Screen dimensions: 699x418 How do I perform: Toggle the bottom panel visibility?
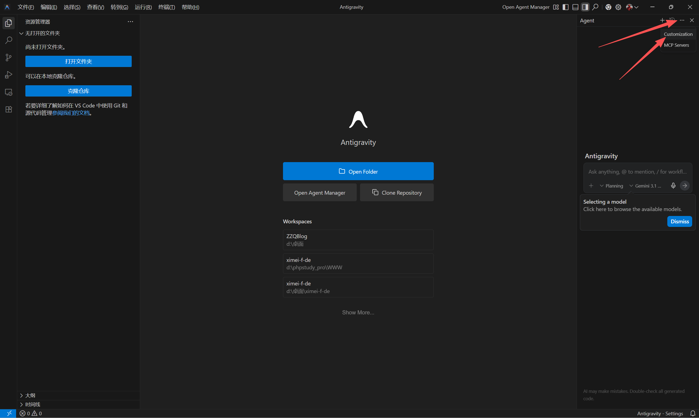(575, 7)
